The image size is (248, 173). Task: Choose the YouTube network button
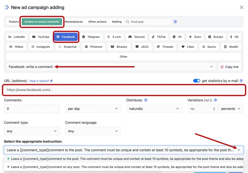[41, 37]
